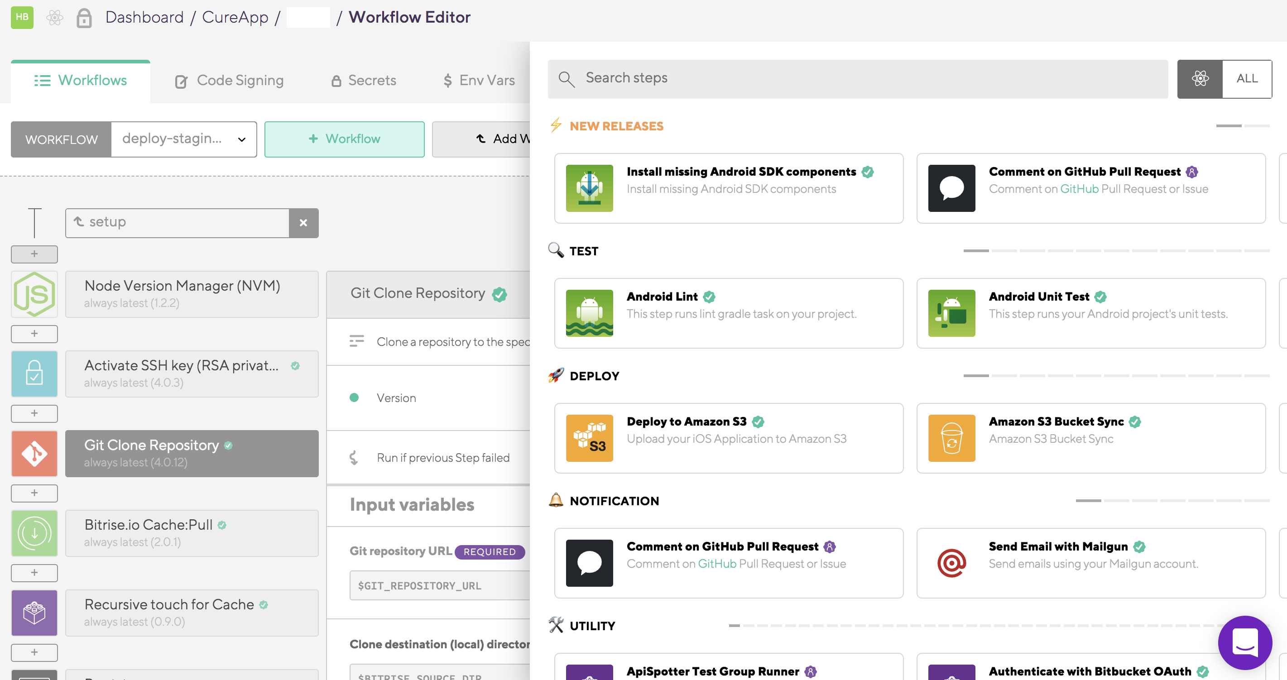Remove the setup workflow with X
The height and width of the screenshot is (680, 1287).
[x=303, y=223]
